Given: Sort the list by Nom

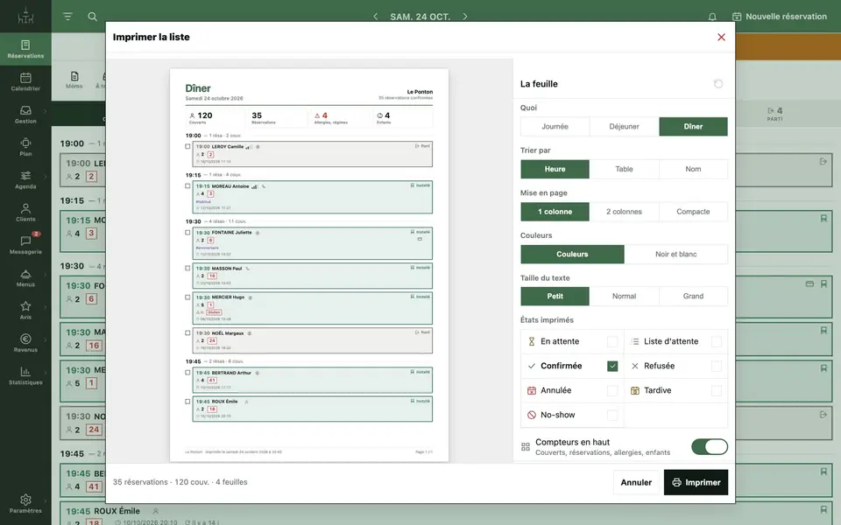Looking at the screenshot, I should click(693, 169).
